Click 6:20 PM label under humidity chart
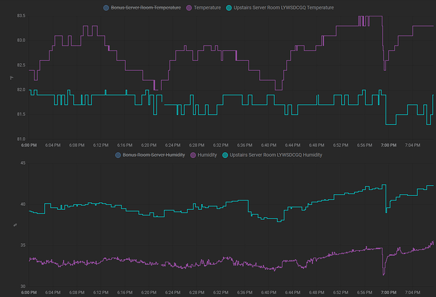This screenshot has height=297, width=436. coord(148,293)
